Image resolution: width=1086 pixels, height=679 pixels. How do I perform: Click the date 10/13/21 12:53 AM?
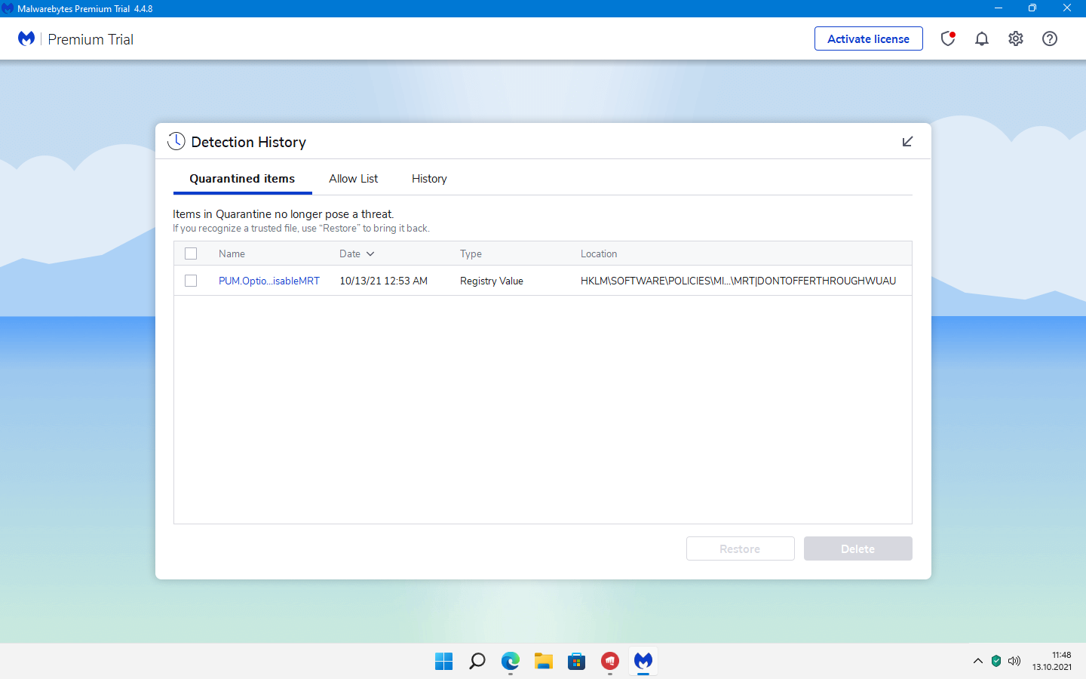[x=383, y=281]
